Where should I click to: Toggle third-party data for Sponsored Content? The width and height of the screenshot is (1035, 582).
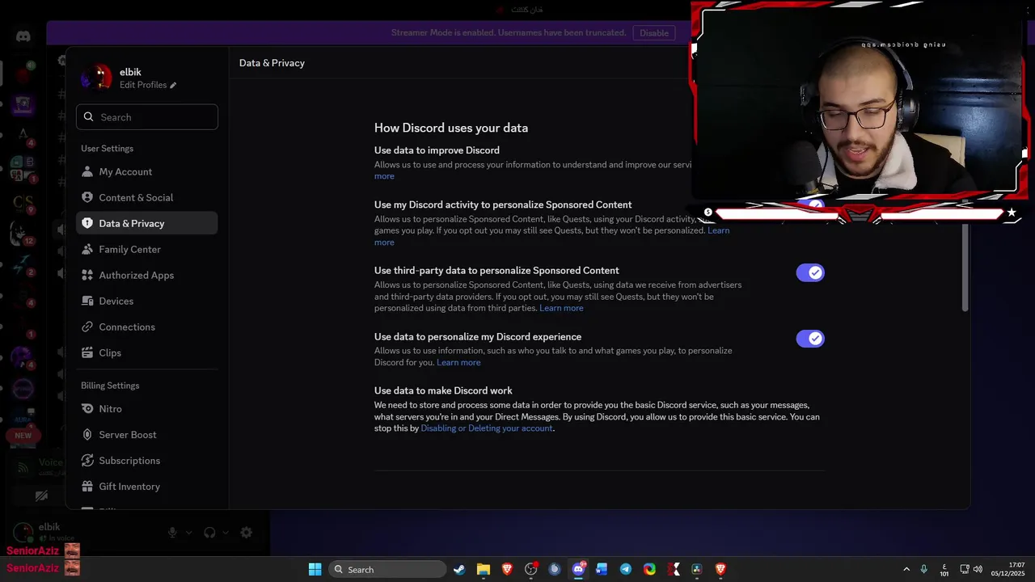click(x=810, y=272)
